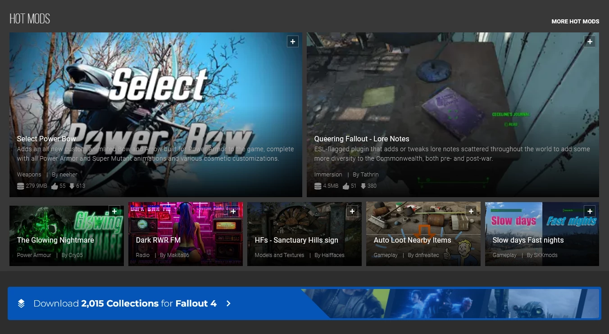This screenshot has height=334, width=609.
Task: Click the 380 downloads count
Action: click(372, 186)
